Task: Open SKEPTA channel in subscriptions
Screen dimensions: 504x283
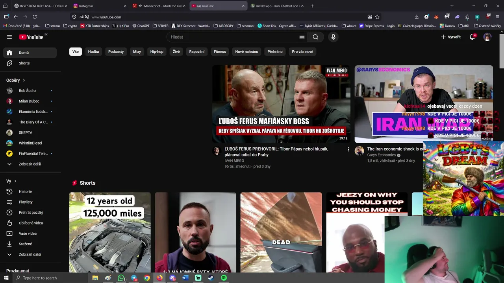Action: (30, 133)
